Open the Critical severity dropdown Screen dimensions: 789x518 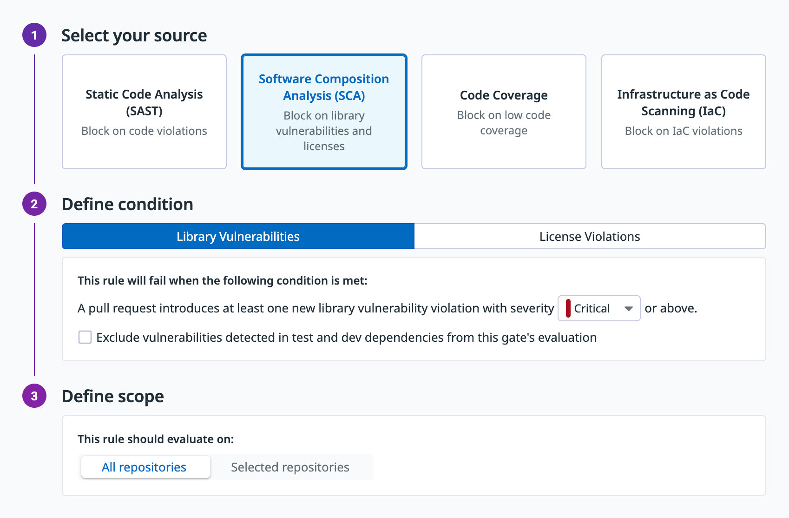(598, 308)
